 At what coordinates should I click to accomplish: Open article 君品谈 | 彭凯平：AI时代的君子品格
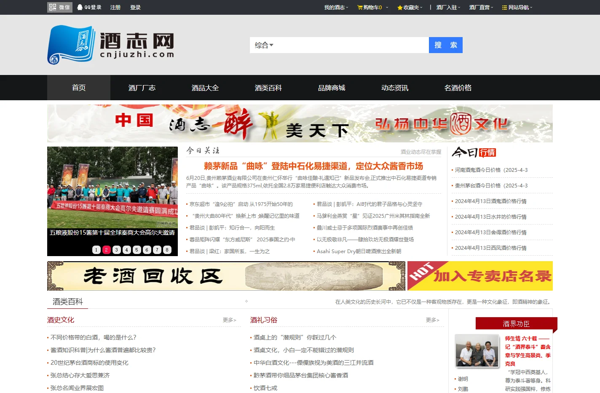(x=370, y=204)
